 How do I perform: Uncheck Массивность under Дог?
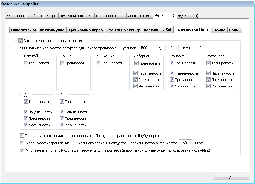pyautogui.click(x=26, y=125)
